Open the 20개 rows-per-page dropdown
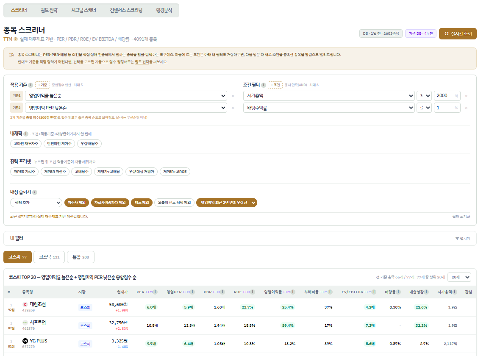Screen dimensions: 478x356 click(x=459, y=277)
